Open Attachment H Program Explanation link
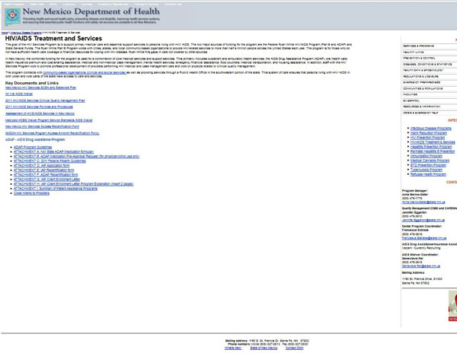Viewport: 457px width, 353px height. [x=73, y=184]
